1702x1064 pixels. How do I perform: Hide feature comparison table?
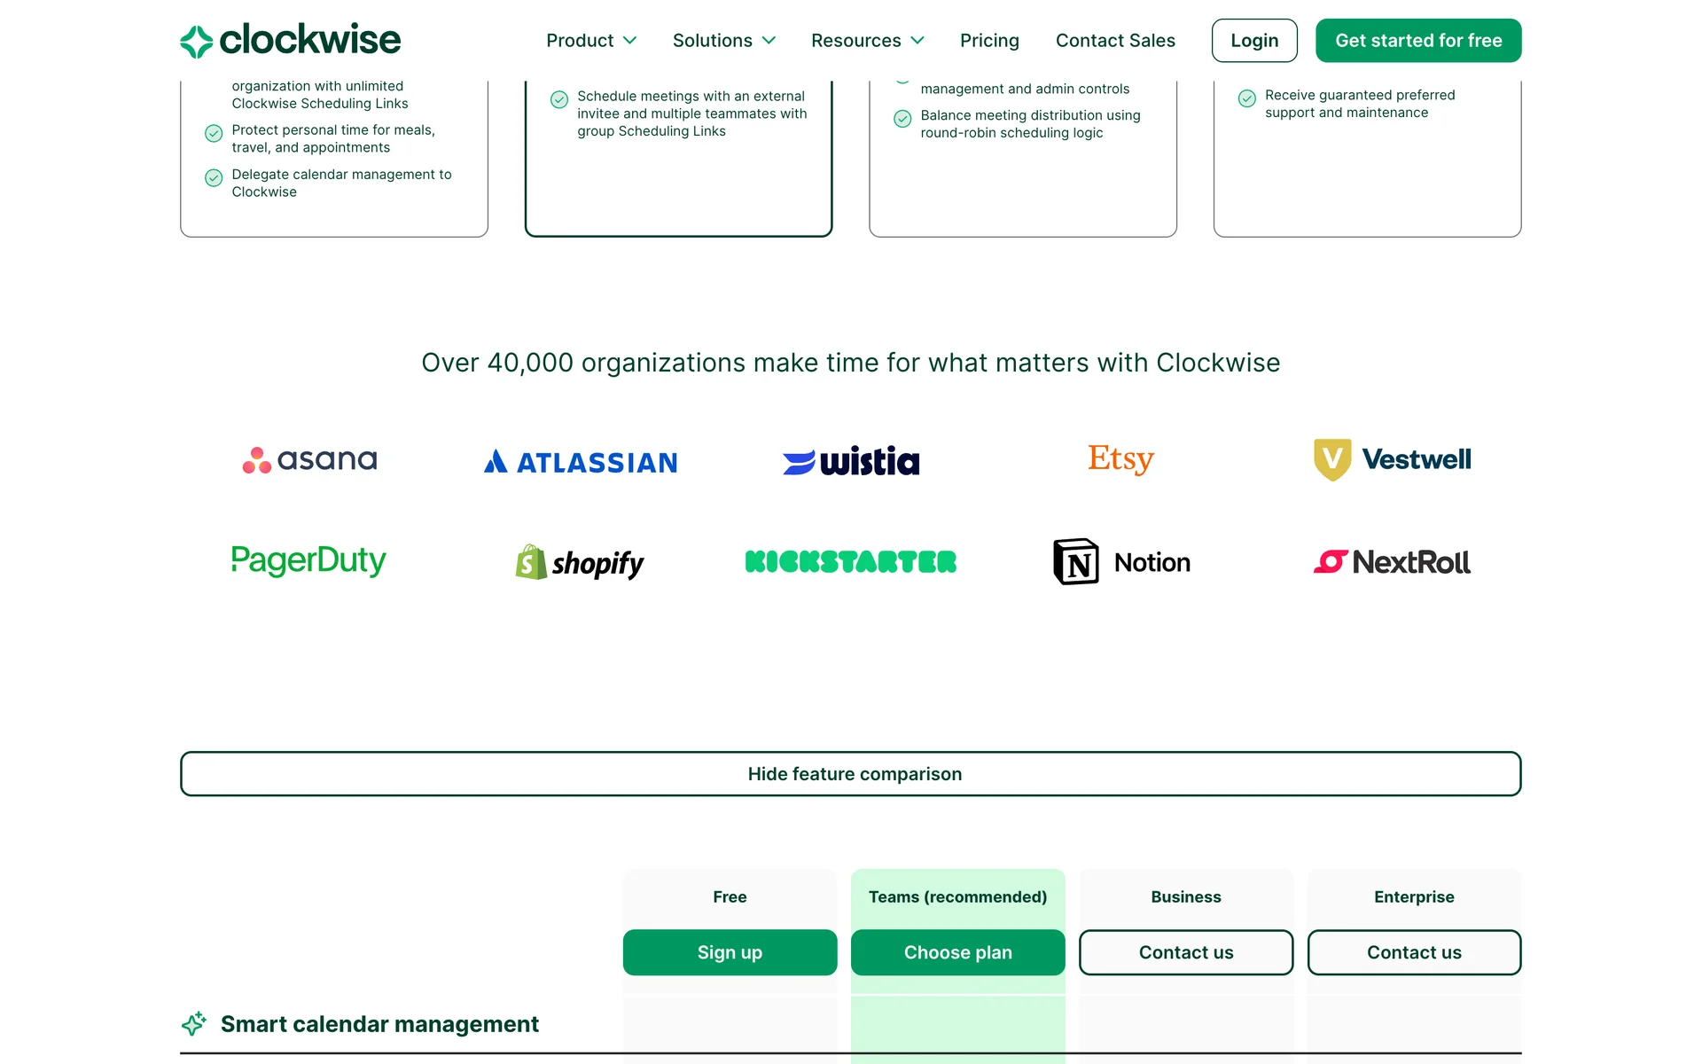[850, 774]
